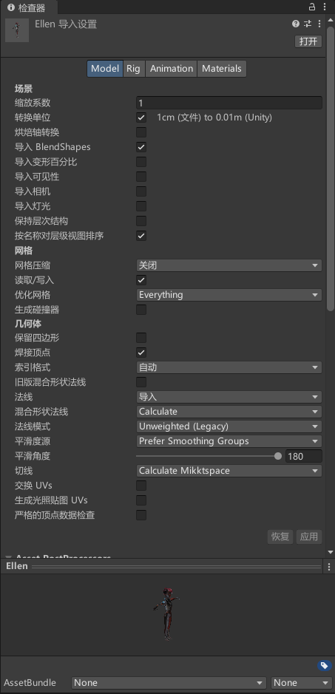Open the 平滑度源 Prefer Smoothing Groups dropdown
The height and width of the screenshot is (694, 335).
click(x=229, y=441)
